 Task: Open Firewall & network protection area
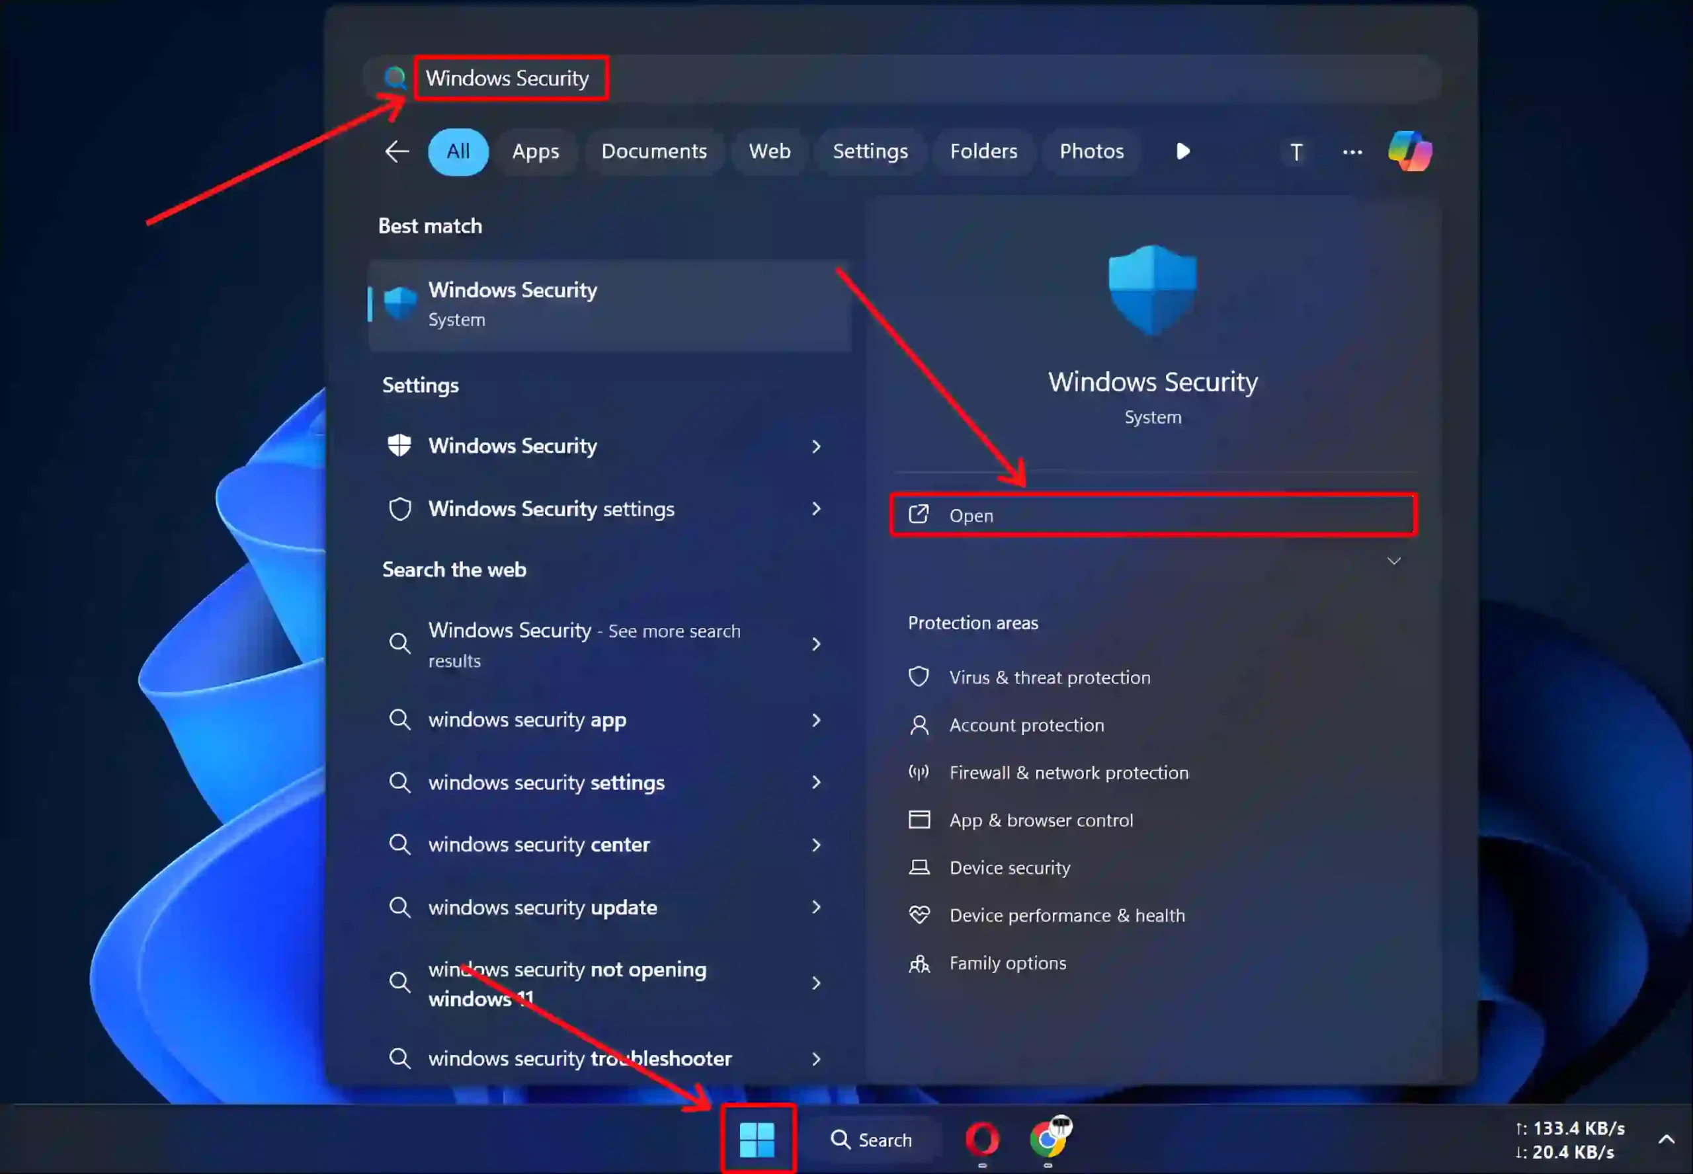(x=1068, y=773)
